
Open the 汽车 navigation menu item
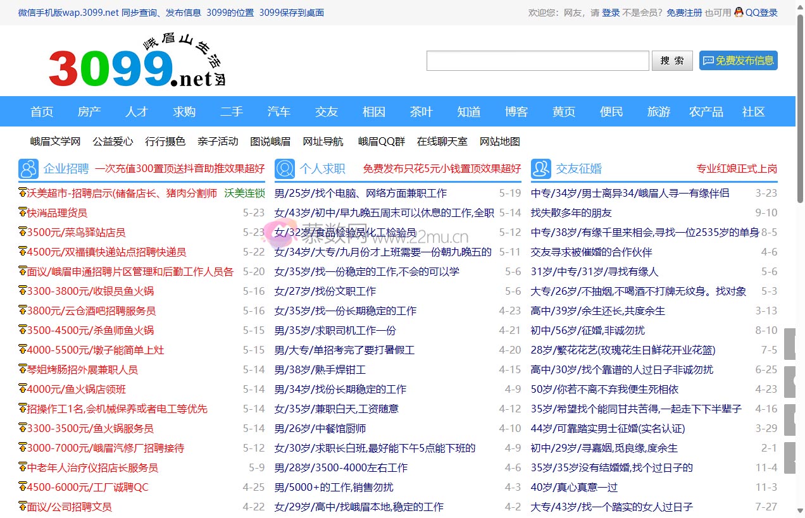(279, 111)
